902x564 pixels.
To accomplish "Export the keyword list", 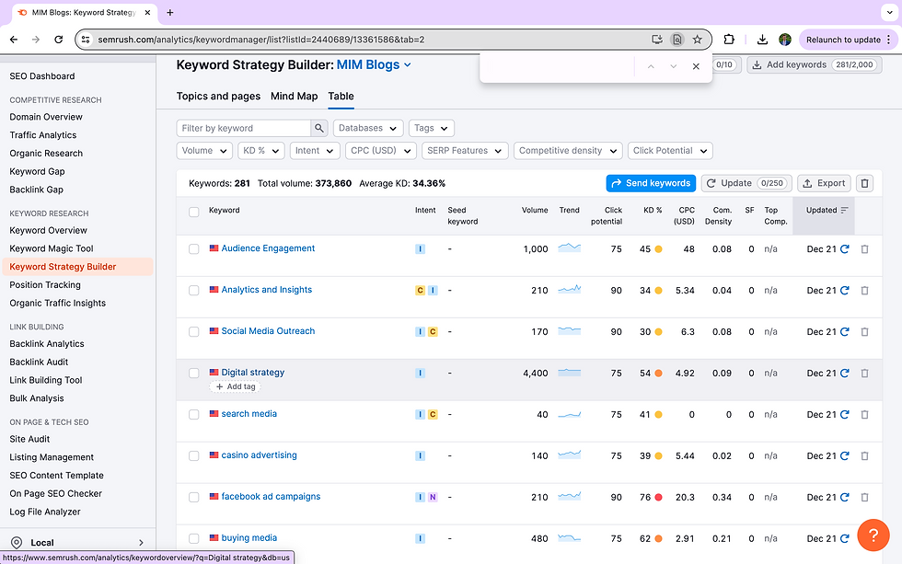I will [x=824, y=183].
